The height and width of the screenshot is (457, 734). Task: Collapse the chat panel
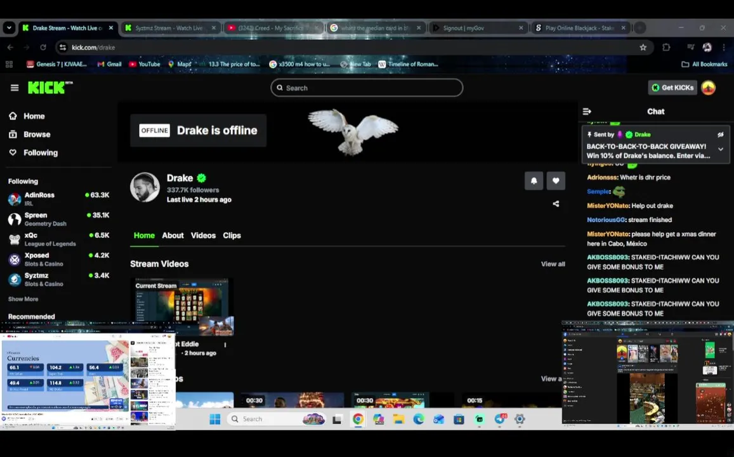pyautogui.click(x=587, y=112)
